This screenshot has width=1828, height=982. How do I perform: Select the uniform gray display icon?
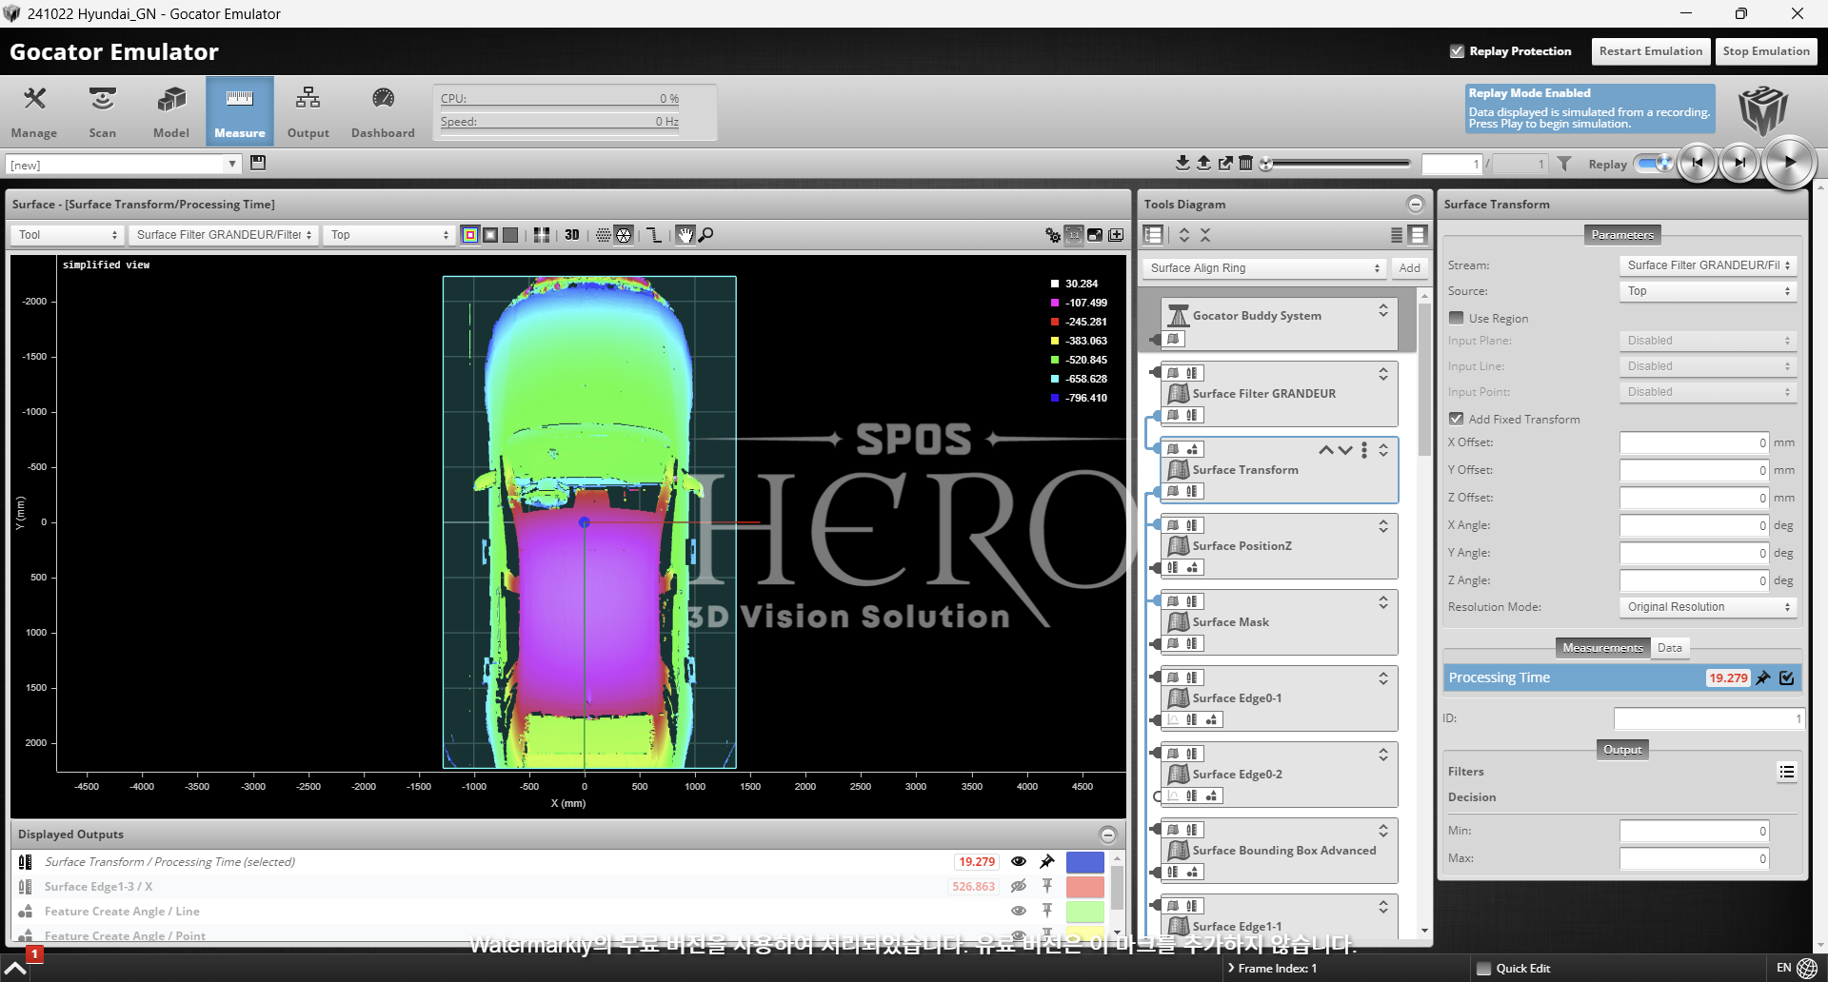pyautogui.click(x=510, y=235)
